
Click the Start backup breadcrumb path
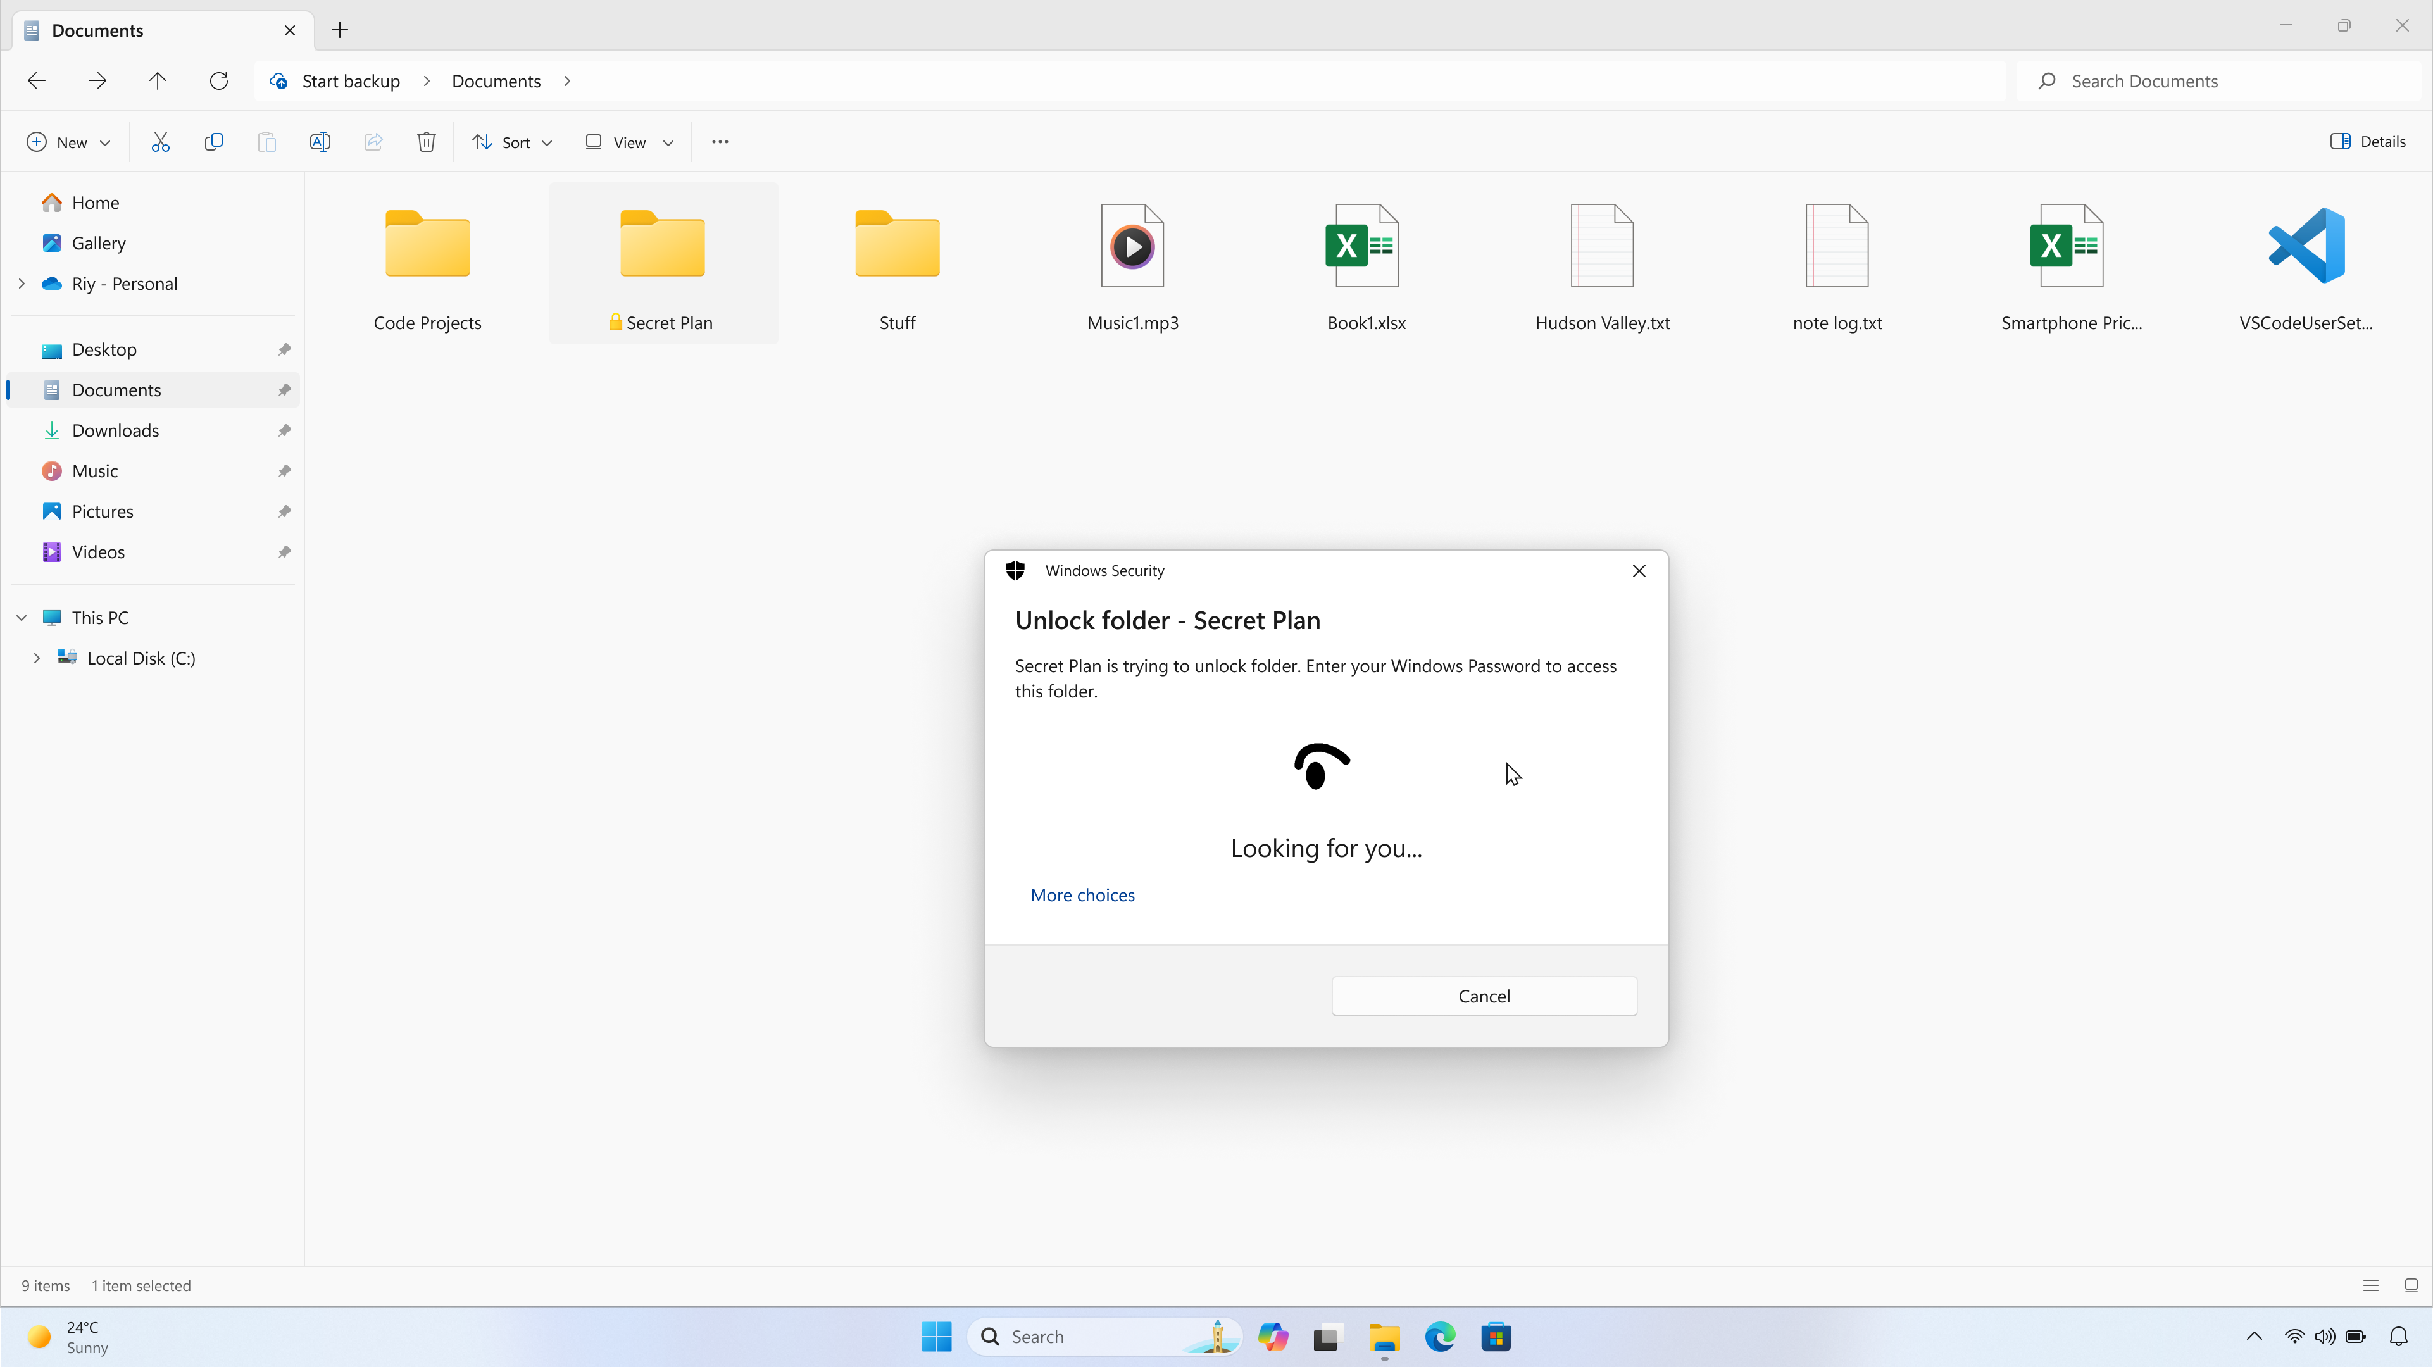pos(351,80)
